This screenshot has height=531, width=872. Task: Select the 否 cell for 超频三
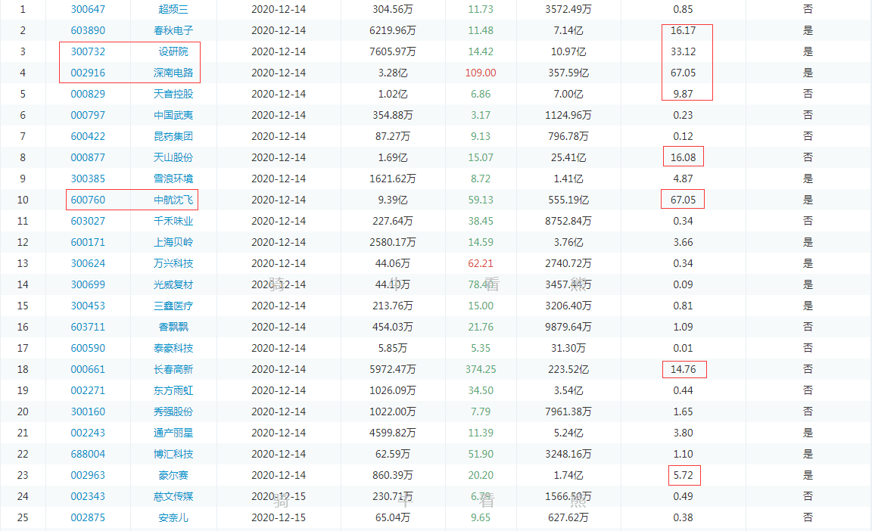(x=808, y=9)
